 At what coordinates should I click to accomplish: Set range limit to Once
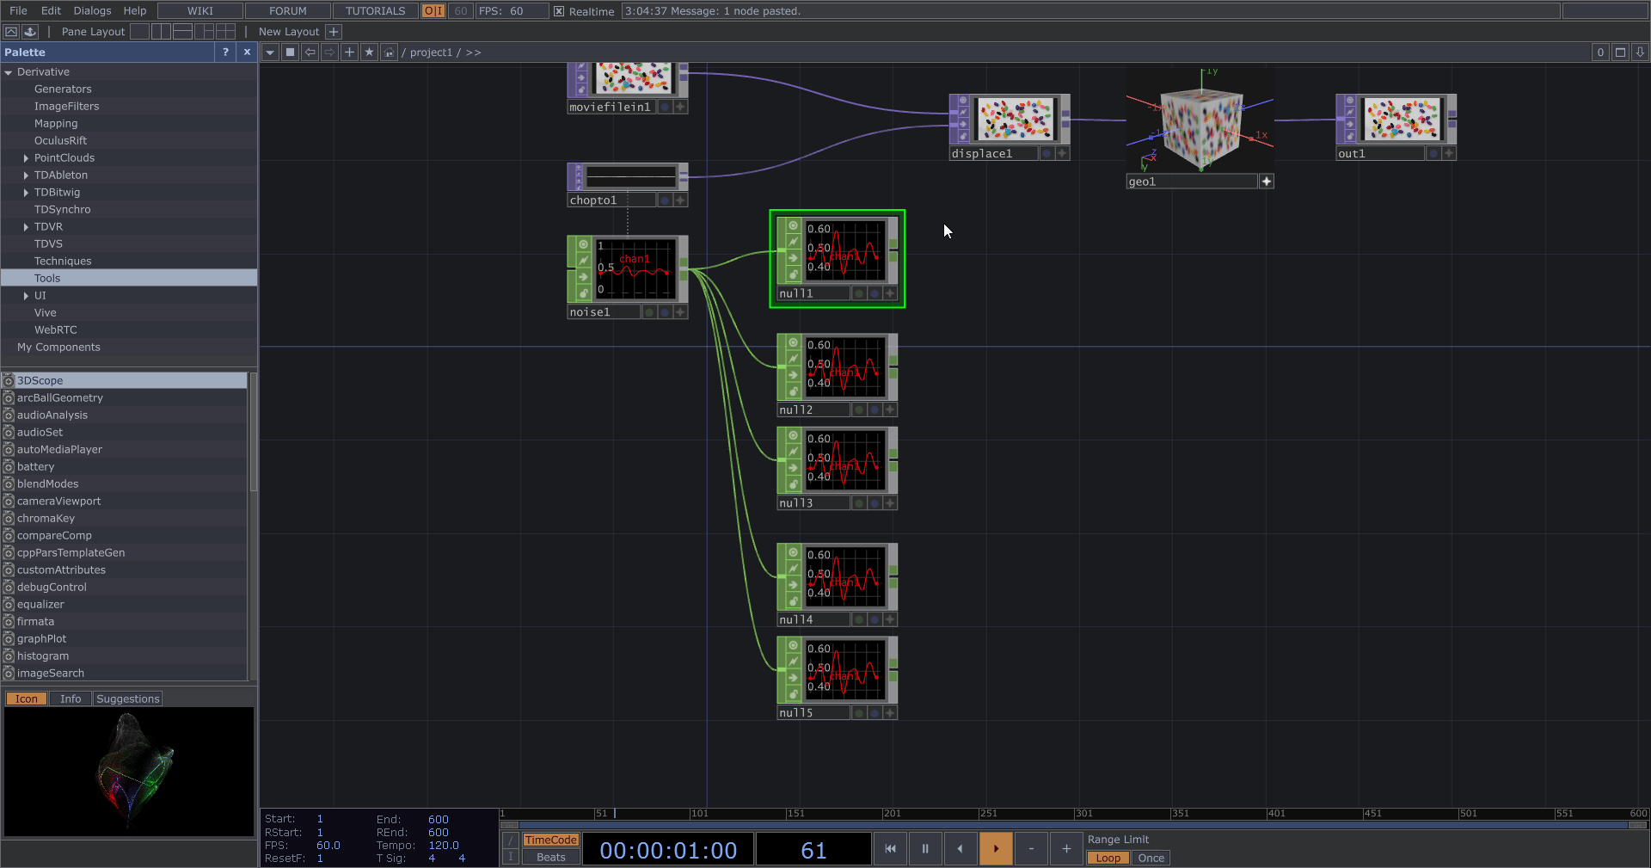point(1151,859)
